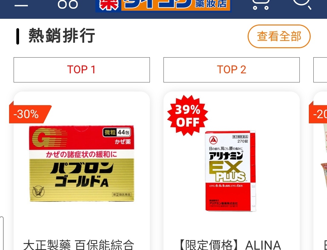Open the 大正製藥 百保能 product title
The width and height of the screenshot is (327, 250).
point(79,245)
